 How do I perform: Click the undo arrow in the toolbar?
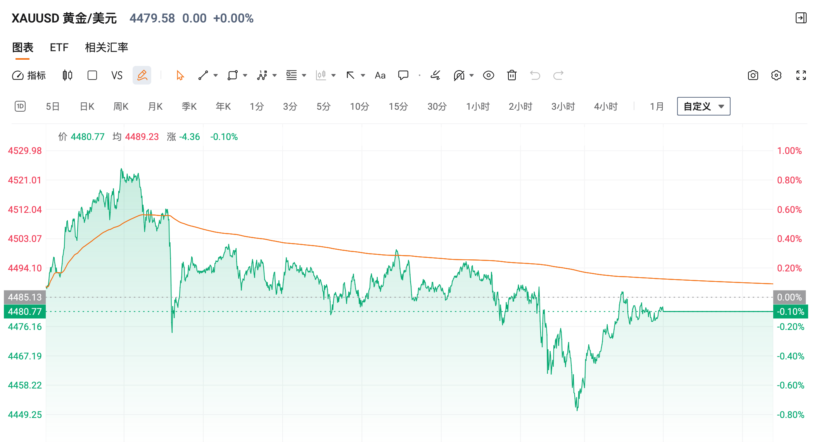point(535,75)
